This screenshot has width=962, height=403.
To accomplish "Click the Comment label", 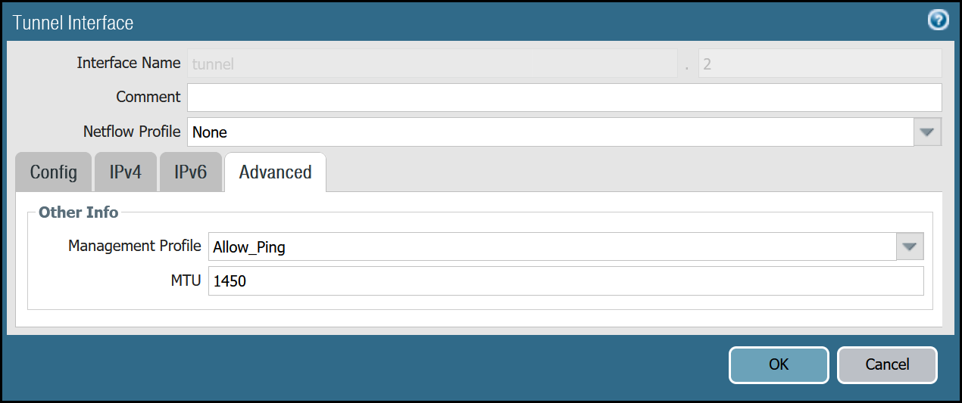I will coord(148,97).
